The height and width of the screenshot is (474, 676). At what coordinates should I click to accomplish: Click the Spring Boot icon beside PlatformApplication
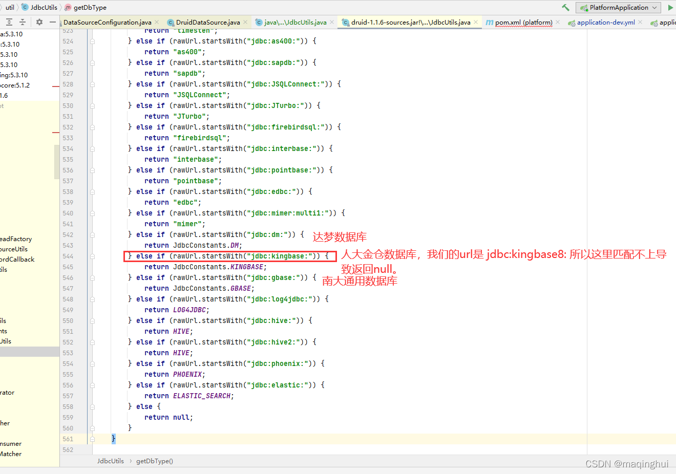coord(584,7)
